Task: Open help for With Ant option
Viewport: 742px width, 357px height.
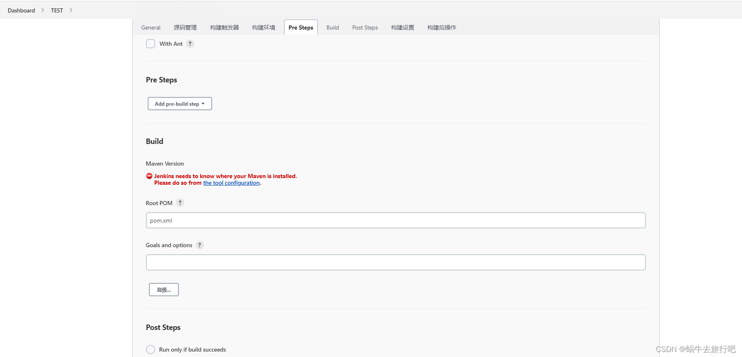Action: pos(190,44)
